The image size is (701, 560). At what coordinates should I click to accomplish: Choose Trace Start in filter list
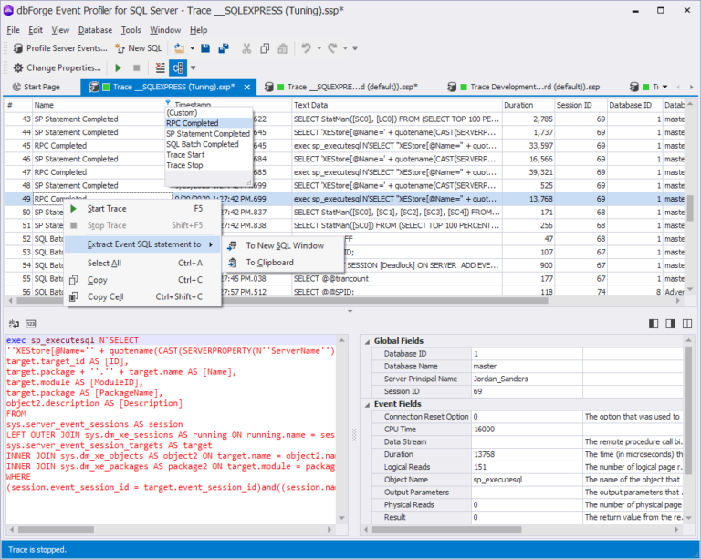click(209, 154)
